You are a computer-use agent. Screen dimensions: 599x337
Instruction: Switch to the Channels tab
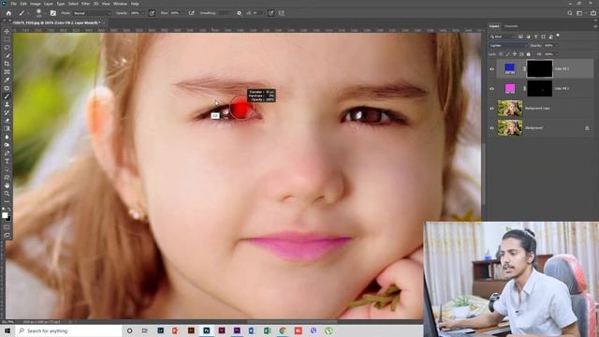point(511,26)
